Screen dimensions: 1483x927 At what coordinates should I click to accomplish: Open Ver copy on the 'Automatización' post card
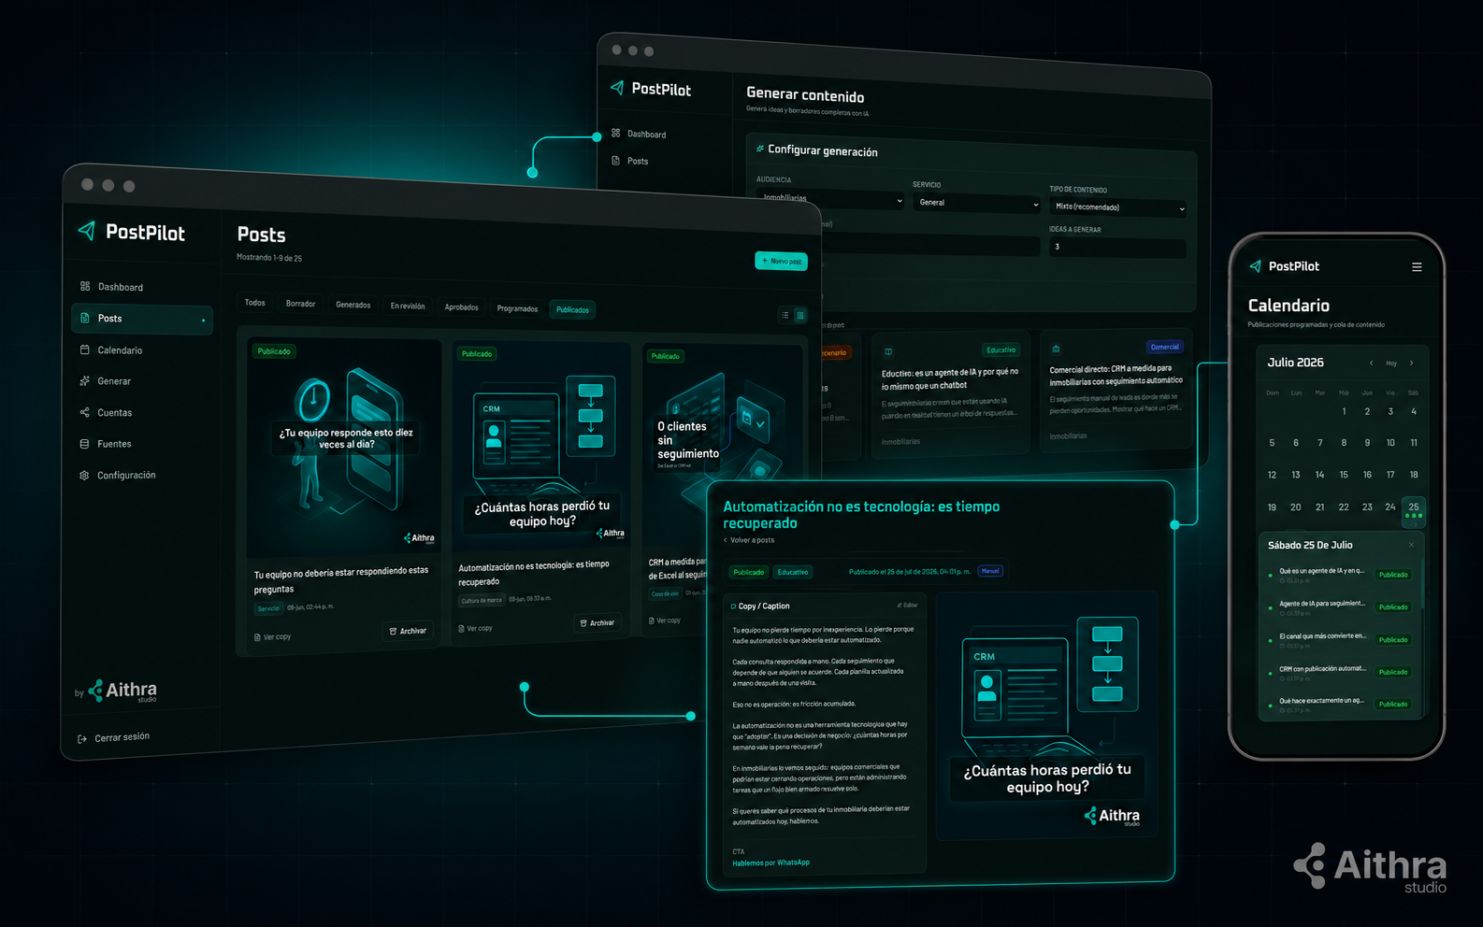pyautogui.click(x=476, y=629)
